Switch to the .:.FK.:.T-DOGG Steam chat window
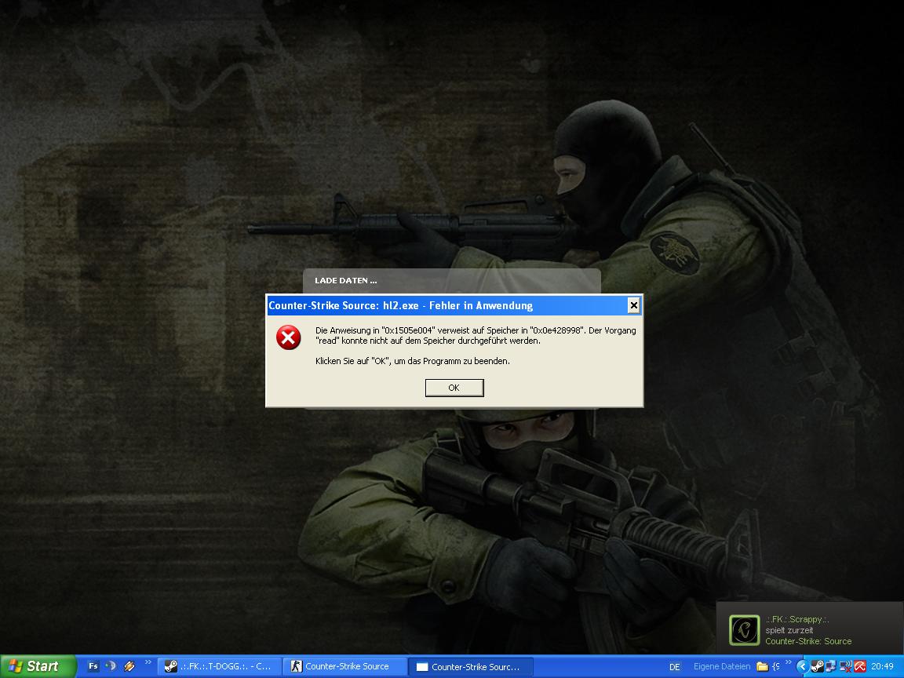904x678 pixels. 218,666
